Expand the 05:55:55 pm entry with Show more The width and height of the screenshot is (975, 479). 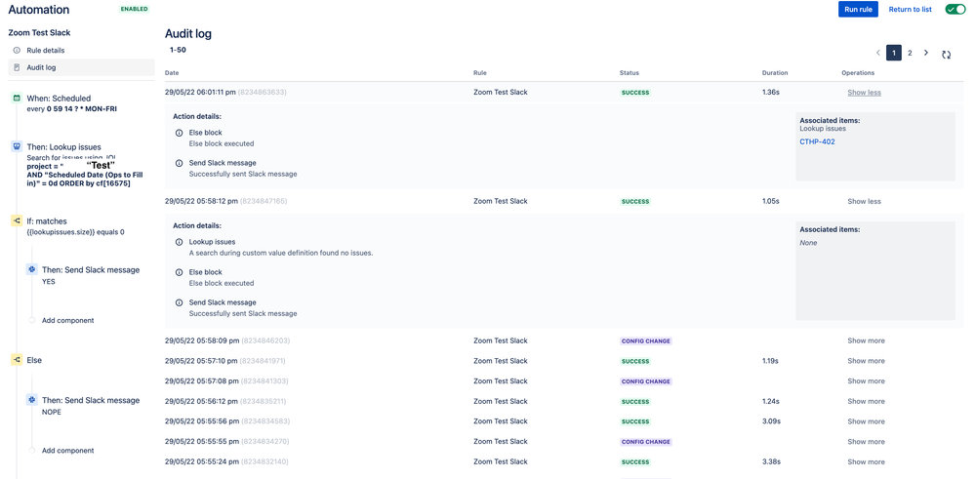coord(866,442)
